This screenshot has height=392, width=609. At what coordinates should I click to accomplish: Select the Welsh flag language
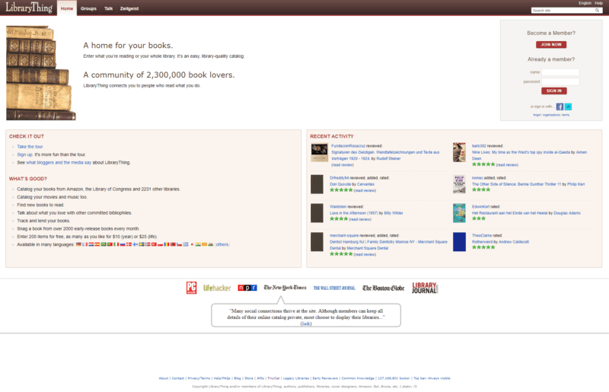(x=211, y=244)
